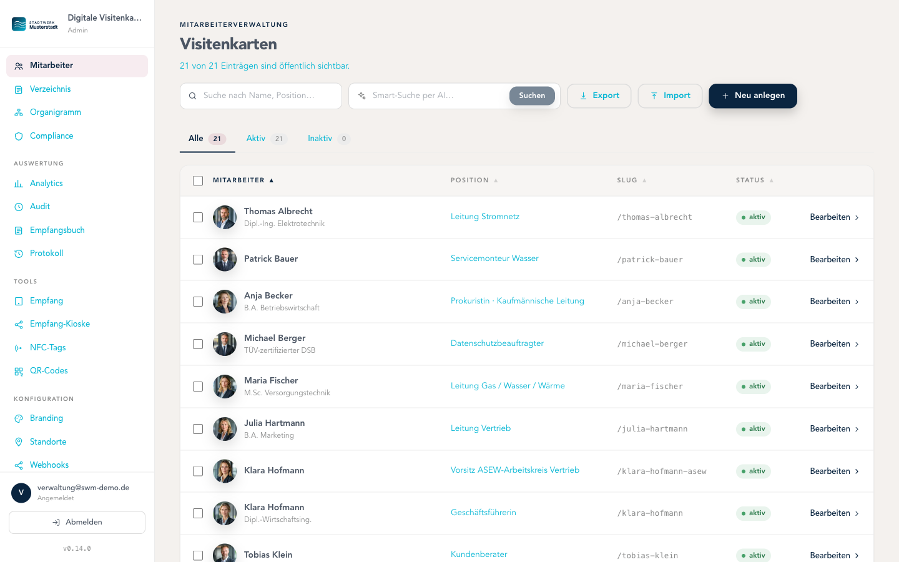Click the logout arrow icon beside Abmelden
The image size is (899, 562).
point(56,522)
